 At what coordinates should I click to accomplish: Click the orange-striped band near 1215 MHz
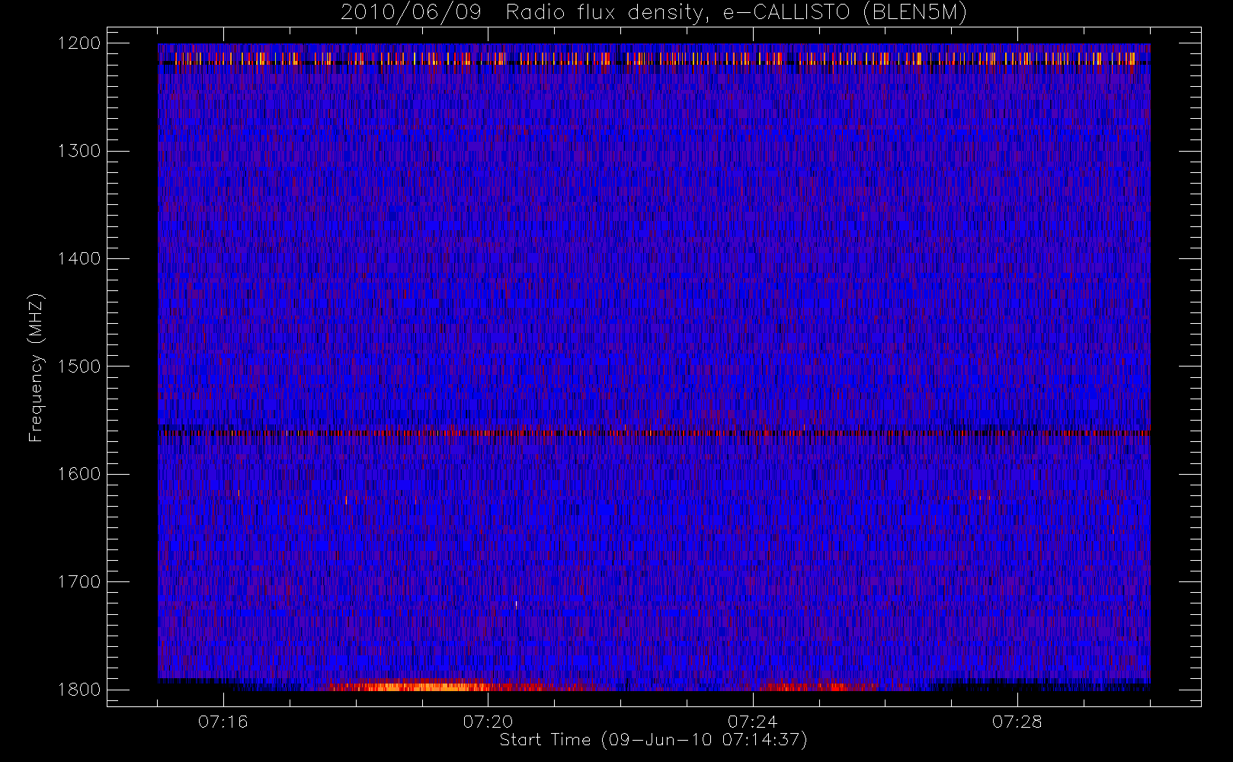[654, 59]
